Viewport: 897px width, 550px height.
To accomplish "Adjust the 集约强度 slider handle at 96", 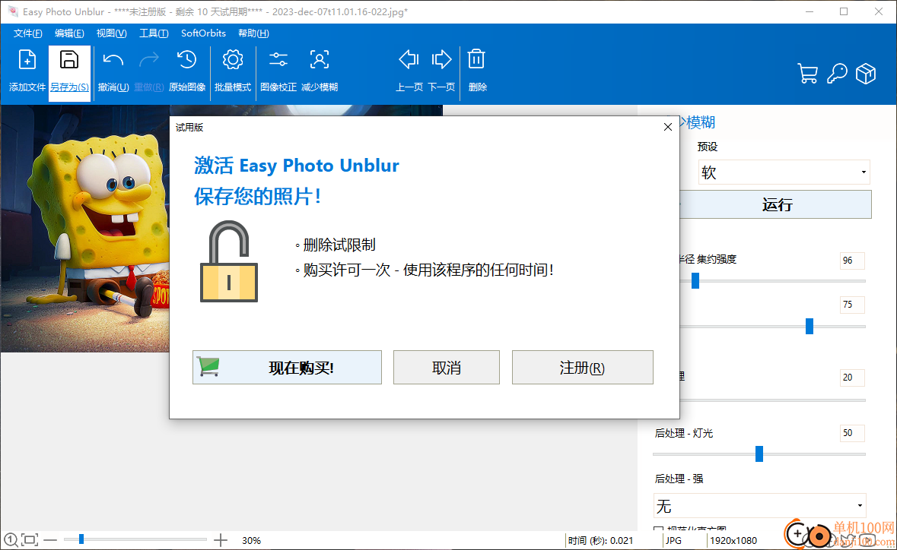I will (695, 280).
